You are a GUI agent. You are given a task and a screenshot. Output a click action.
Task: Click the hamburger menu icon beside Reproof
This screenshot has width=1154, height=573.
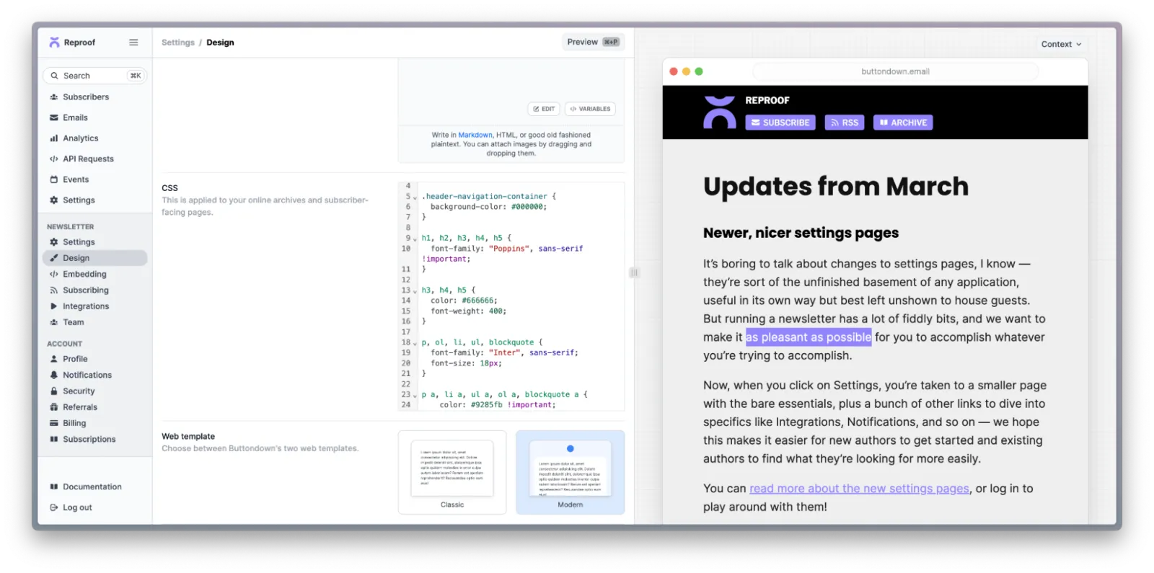(x=133, y=43)
